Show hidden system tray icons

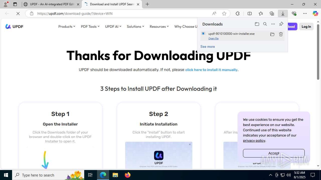coord(271,175)
